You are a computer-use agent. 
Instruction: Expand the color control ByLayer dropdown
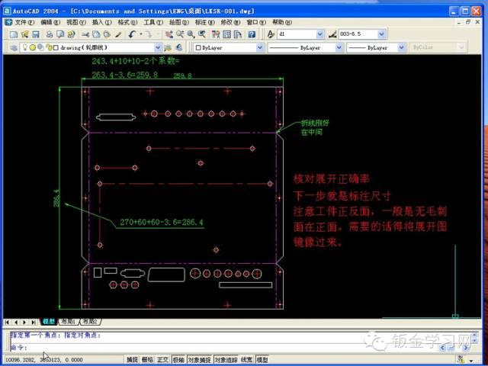[x=259, y=48]
